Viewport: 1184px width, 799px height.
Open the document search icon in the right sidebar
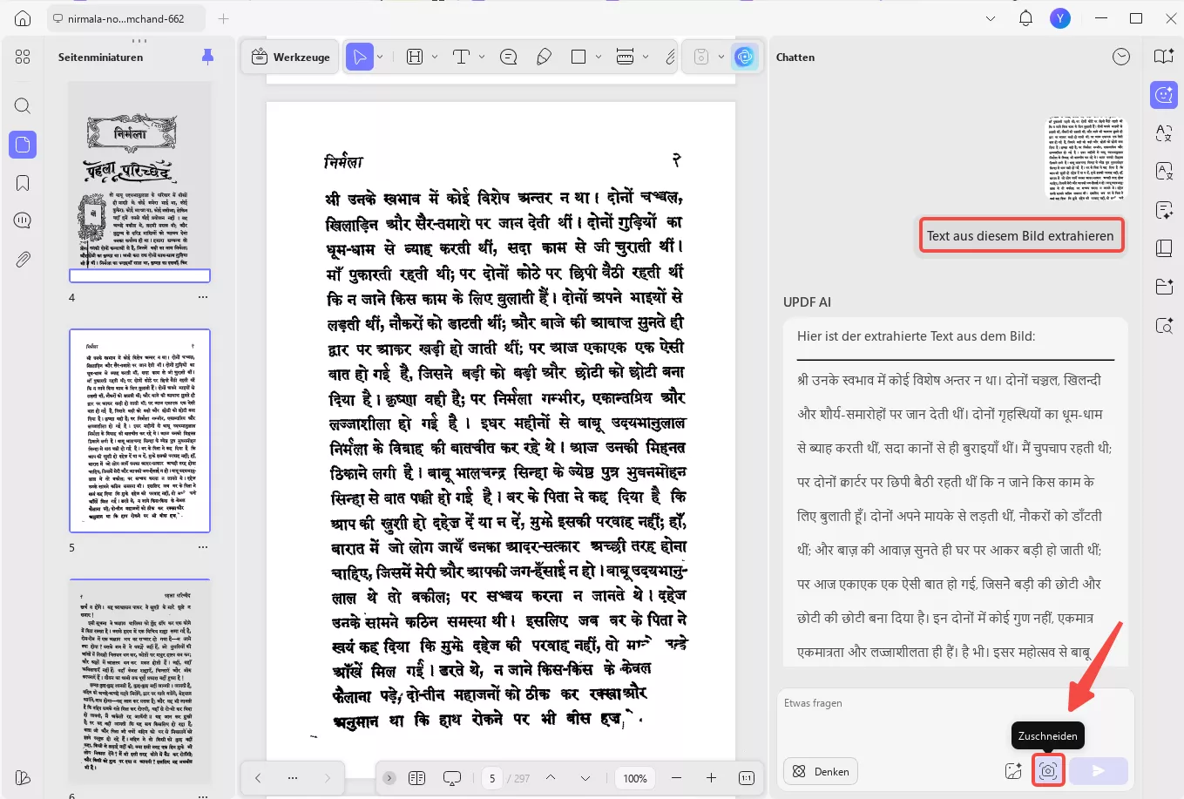click(x=1164, y=326)
